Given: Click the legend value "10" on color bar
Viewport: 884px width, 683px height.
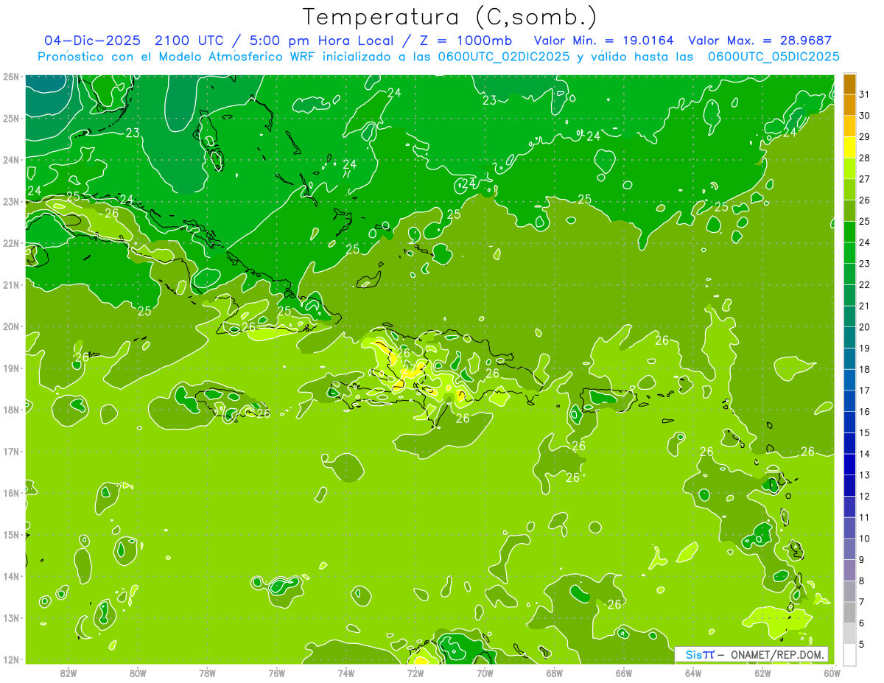Looking at the screenshot, I should pos(864,539).
